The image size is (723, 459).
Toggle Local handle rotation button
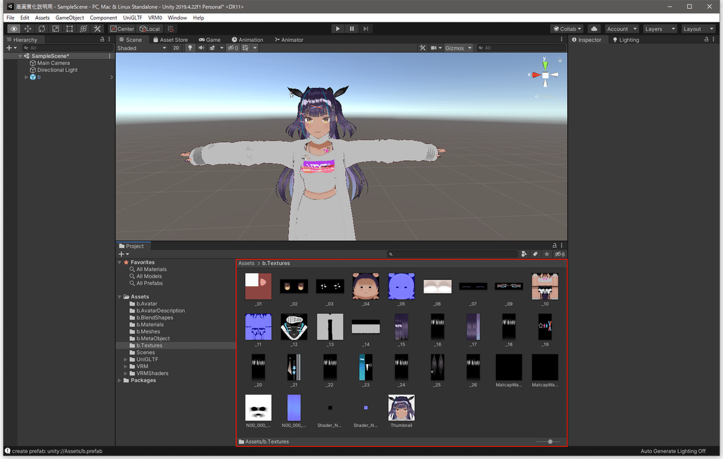coord(149,29)
